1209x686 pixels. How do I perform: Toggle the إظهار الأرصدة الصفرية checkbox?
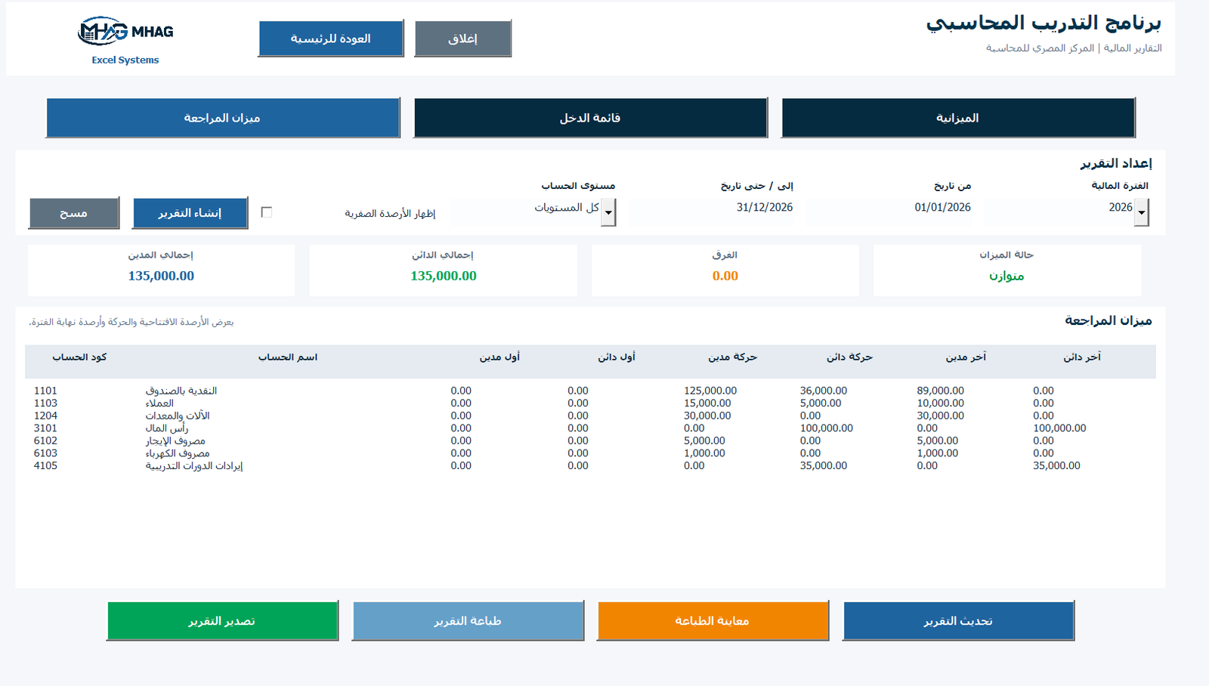coord(267,212)
